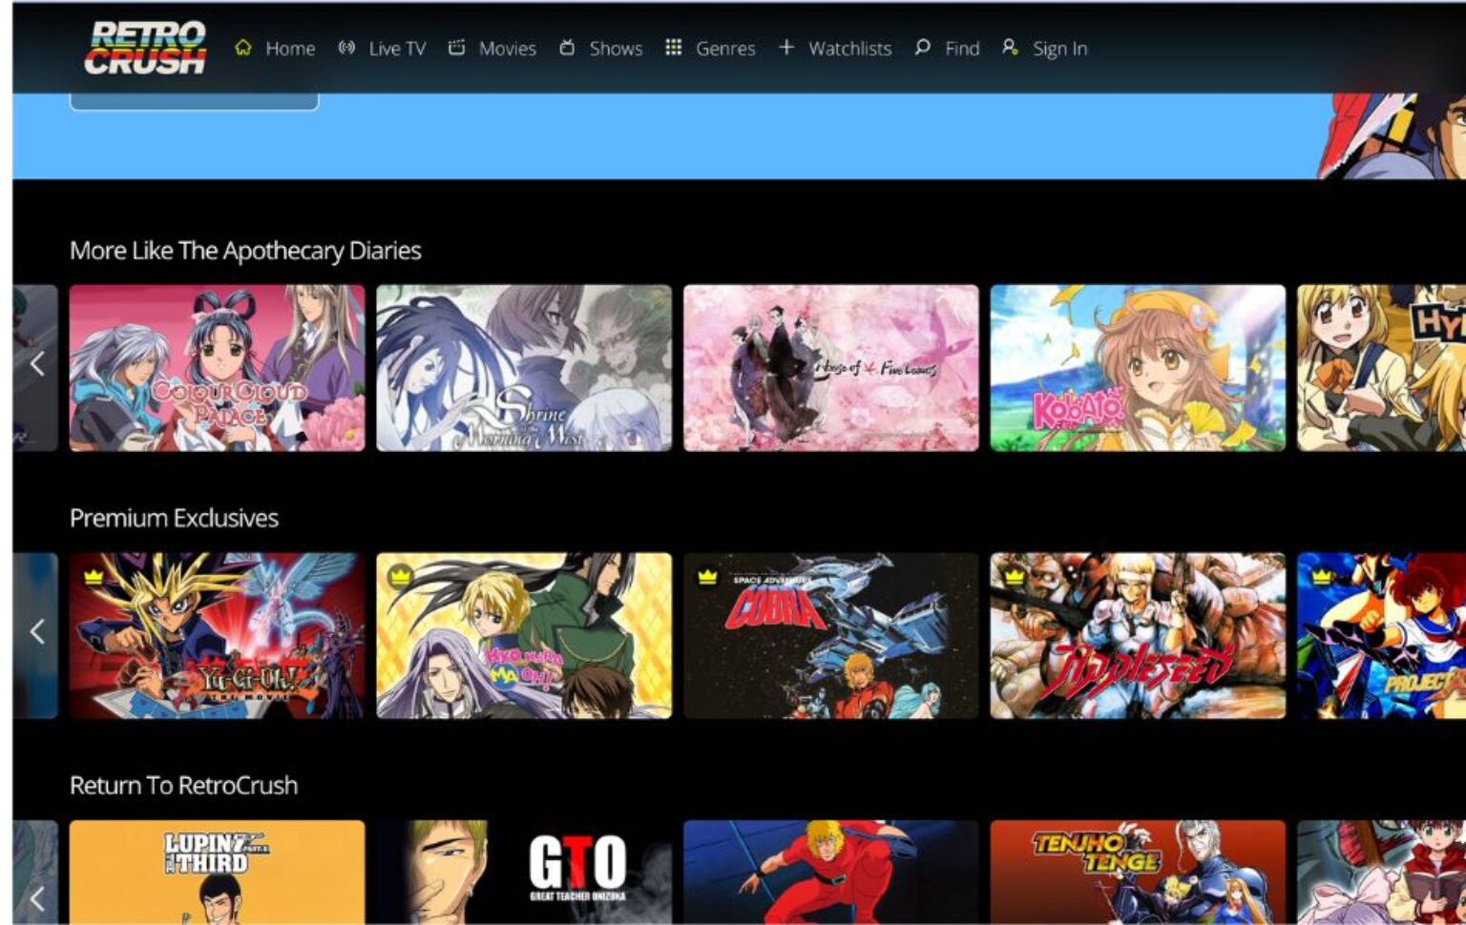Viewport: 1466px width, 925px height.
Task: Click the Sign In link
Action: tap(1059, 48)
